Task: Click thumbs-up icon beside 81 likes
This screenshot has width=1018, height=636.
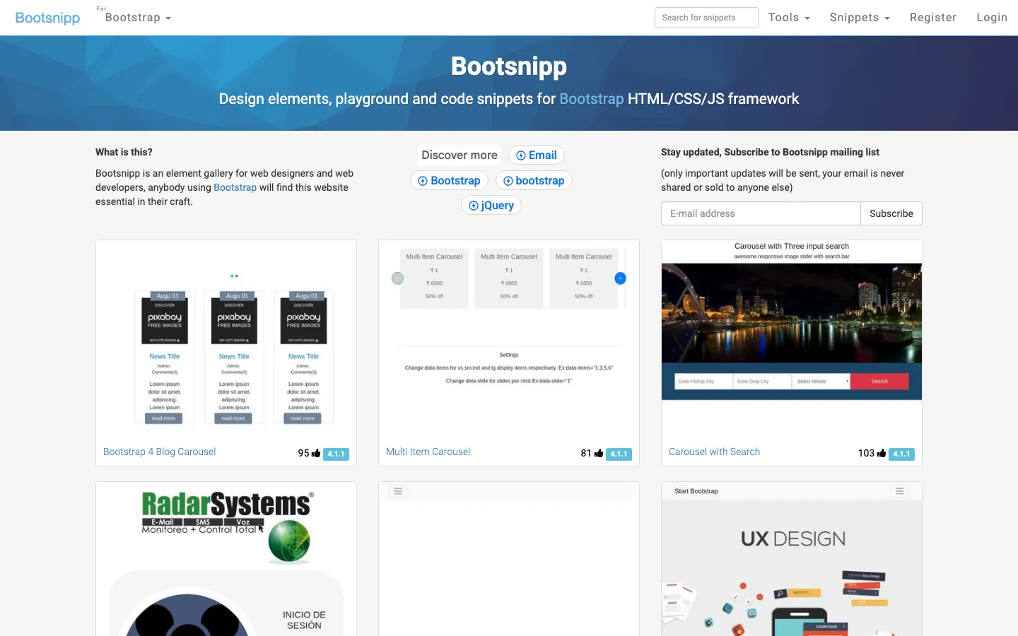Action: tap(599, 453)
